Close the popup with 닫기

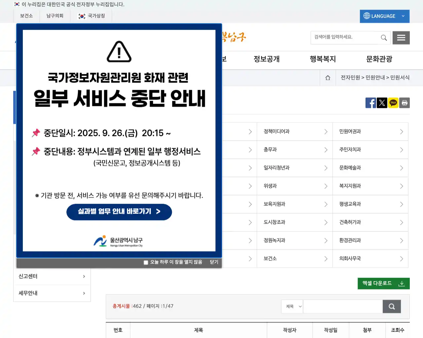click(x=214, y=262)
